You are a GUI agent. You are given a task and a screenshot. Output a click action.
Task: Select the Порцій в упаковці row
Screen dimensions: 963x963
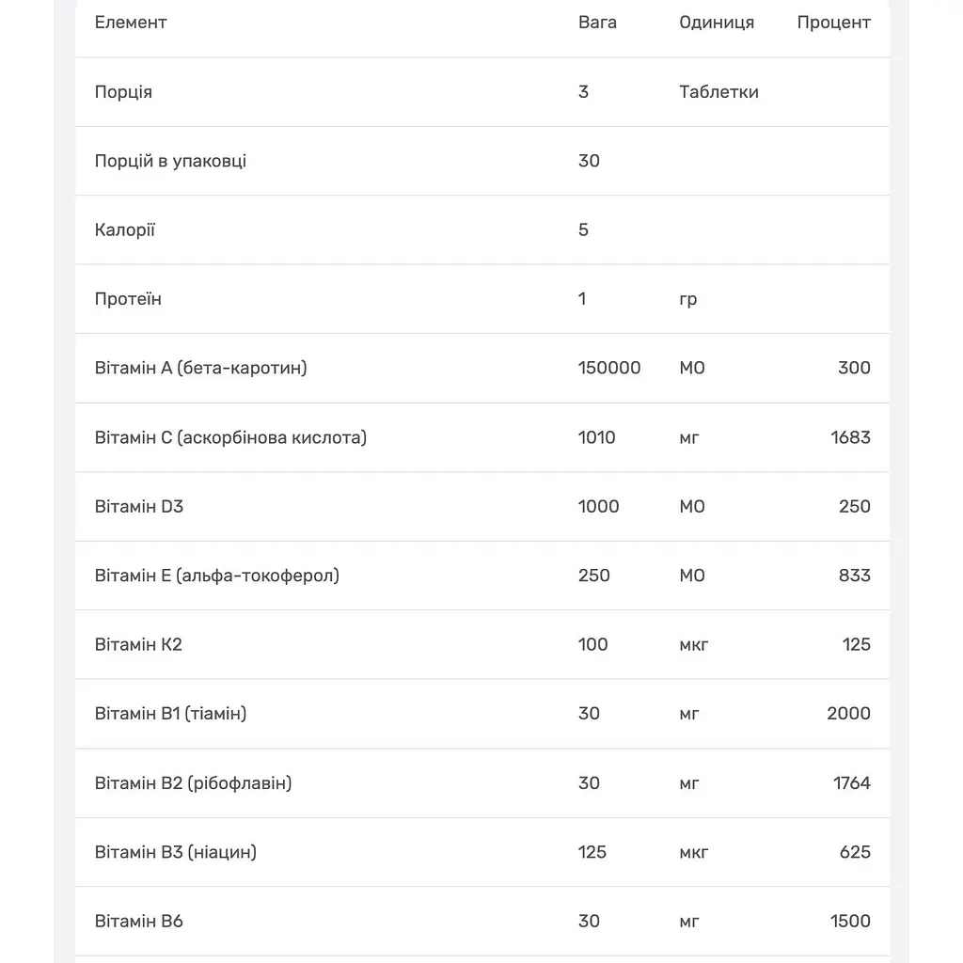(x=482, y=161)
